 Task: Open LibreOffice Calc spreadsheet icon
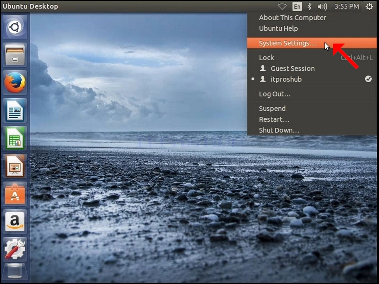[x=15, y=138]
